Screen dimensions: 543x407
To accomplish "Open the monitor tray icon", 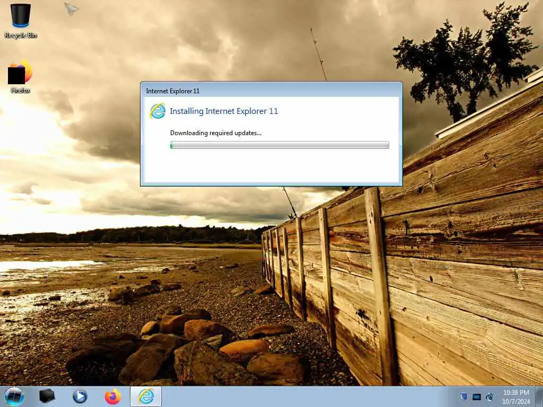I will 477,397.
